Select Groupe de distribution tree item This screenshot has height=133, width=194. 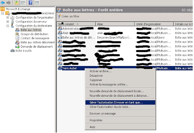tap(34, 34)
